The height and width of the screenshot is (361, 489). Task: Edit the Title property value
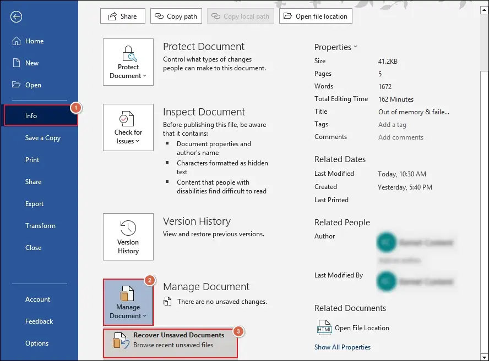click(414, 112)
